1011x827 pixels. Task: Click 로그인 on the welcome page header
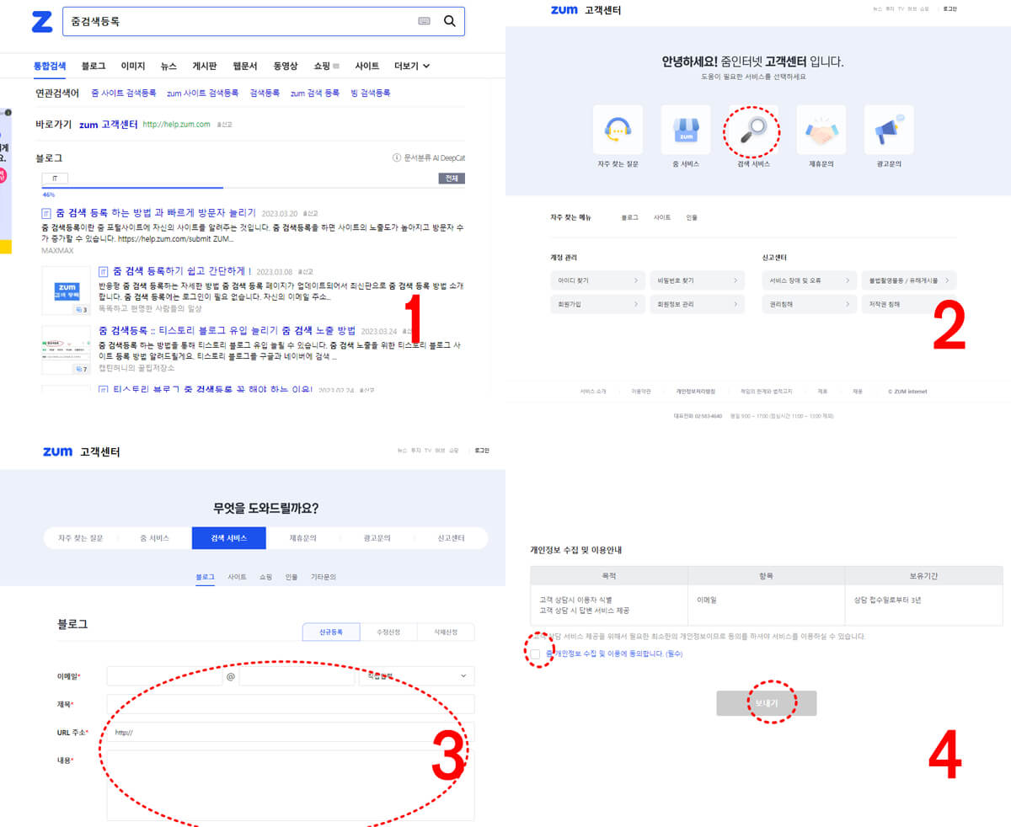(950, 9)
